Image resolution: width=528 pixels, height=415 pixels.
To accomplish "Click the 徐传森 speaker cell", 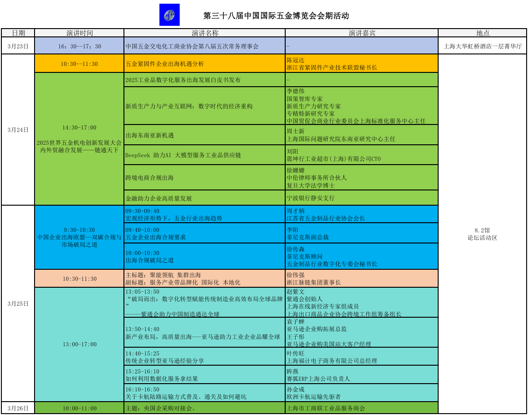I will pos(362,256).
